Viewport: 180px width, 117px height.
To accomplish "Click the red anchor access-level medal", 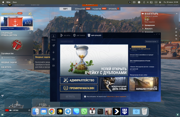I will tap(17, 45).
